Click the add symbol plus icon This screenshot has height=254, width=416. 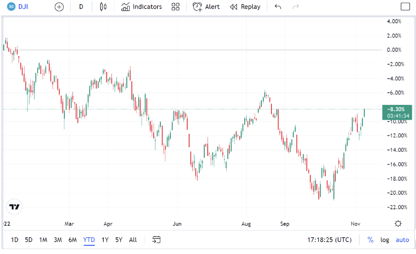[59, 7]
